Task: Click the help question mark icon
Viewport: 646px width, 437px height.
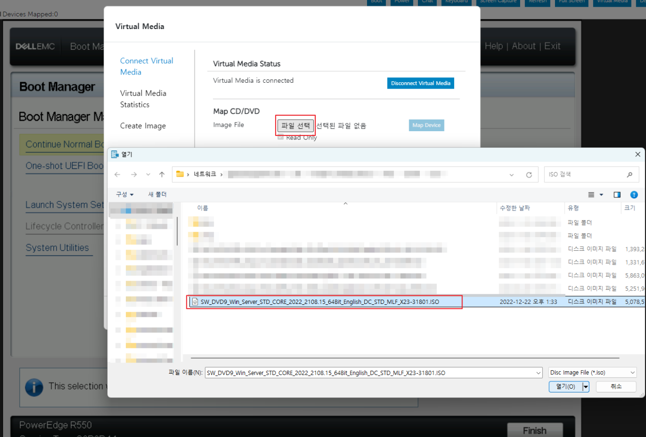Action: 634,195
